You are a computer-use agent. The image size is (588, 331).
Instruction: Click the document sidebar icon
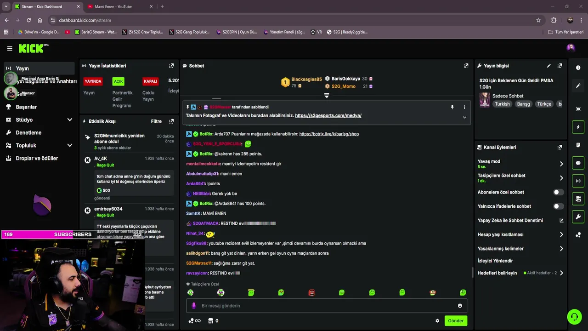coord(578,145)
